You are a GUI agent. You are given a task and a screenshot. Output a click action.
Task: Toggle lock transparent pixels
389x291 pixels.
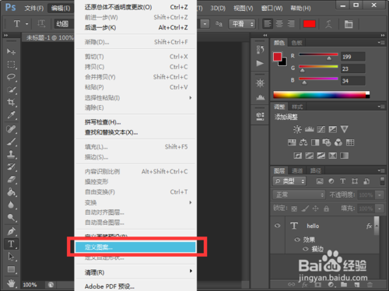tap(294, 209)
